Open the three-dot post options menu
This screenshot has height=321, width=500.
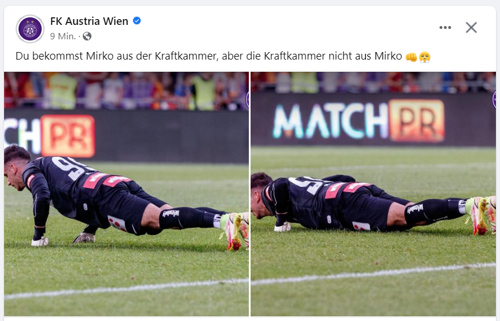pyautogui.click(x=445, y=27)
